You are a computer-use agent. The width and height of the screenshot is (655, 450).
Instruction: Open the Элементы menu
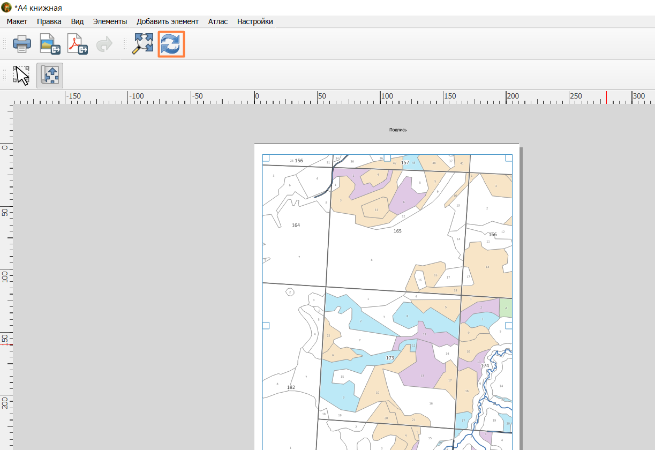pyautogui.click(x=110, y=21)
